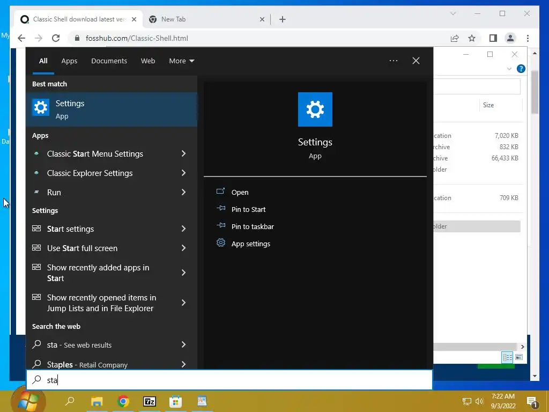This screenshot has height=412, width=549.
Task: Close the New Tab browser tab
Action: 262,19
